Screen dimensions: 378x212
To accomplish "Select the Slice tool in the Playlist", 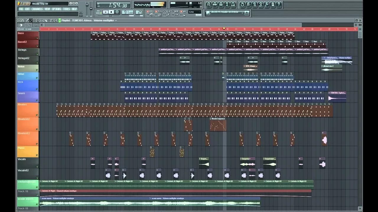I will pos(45,20).
